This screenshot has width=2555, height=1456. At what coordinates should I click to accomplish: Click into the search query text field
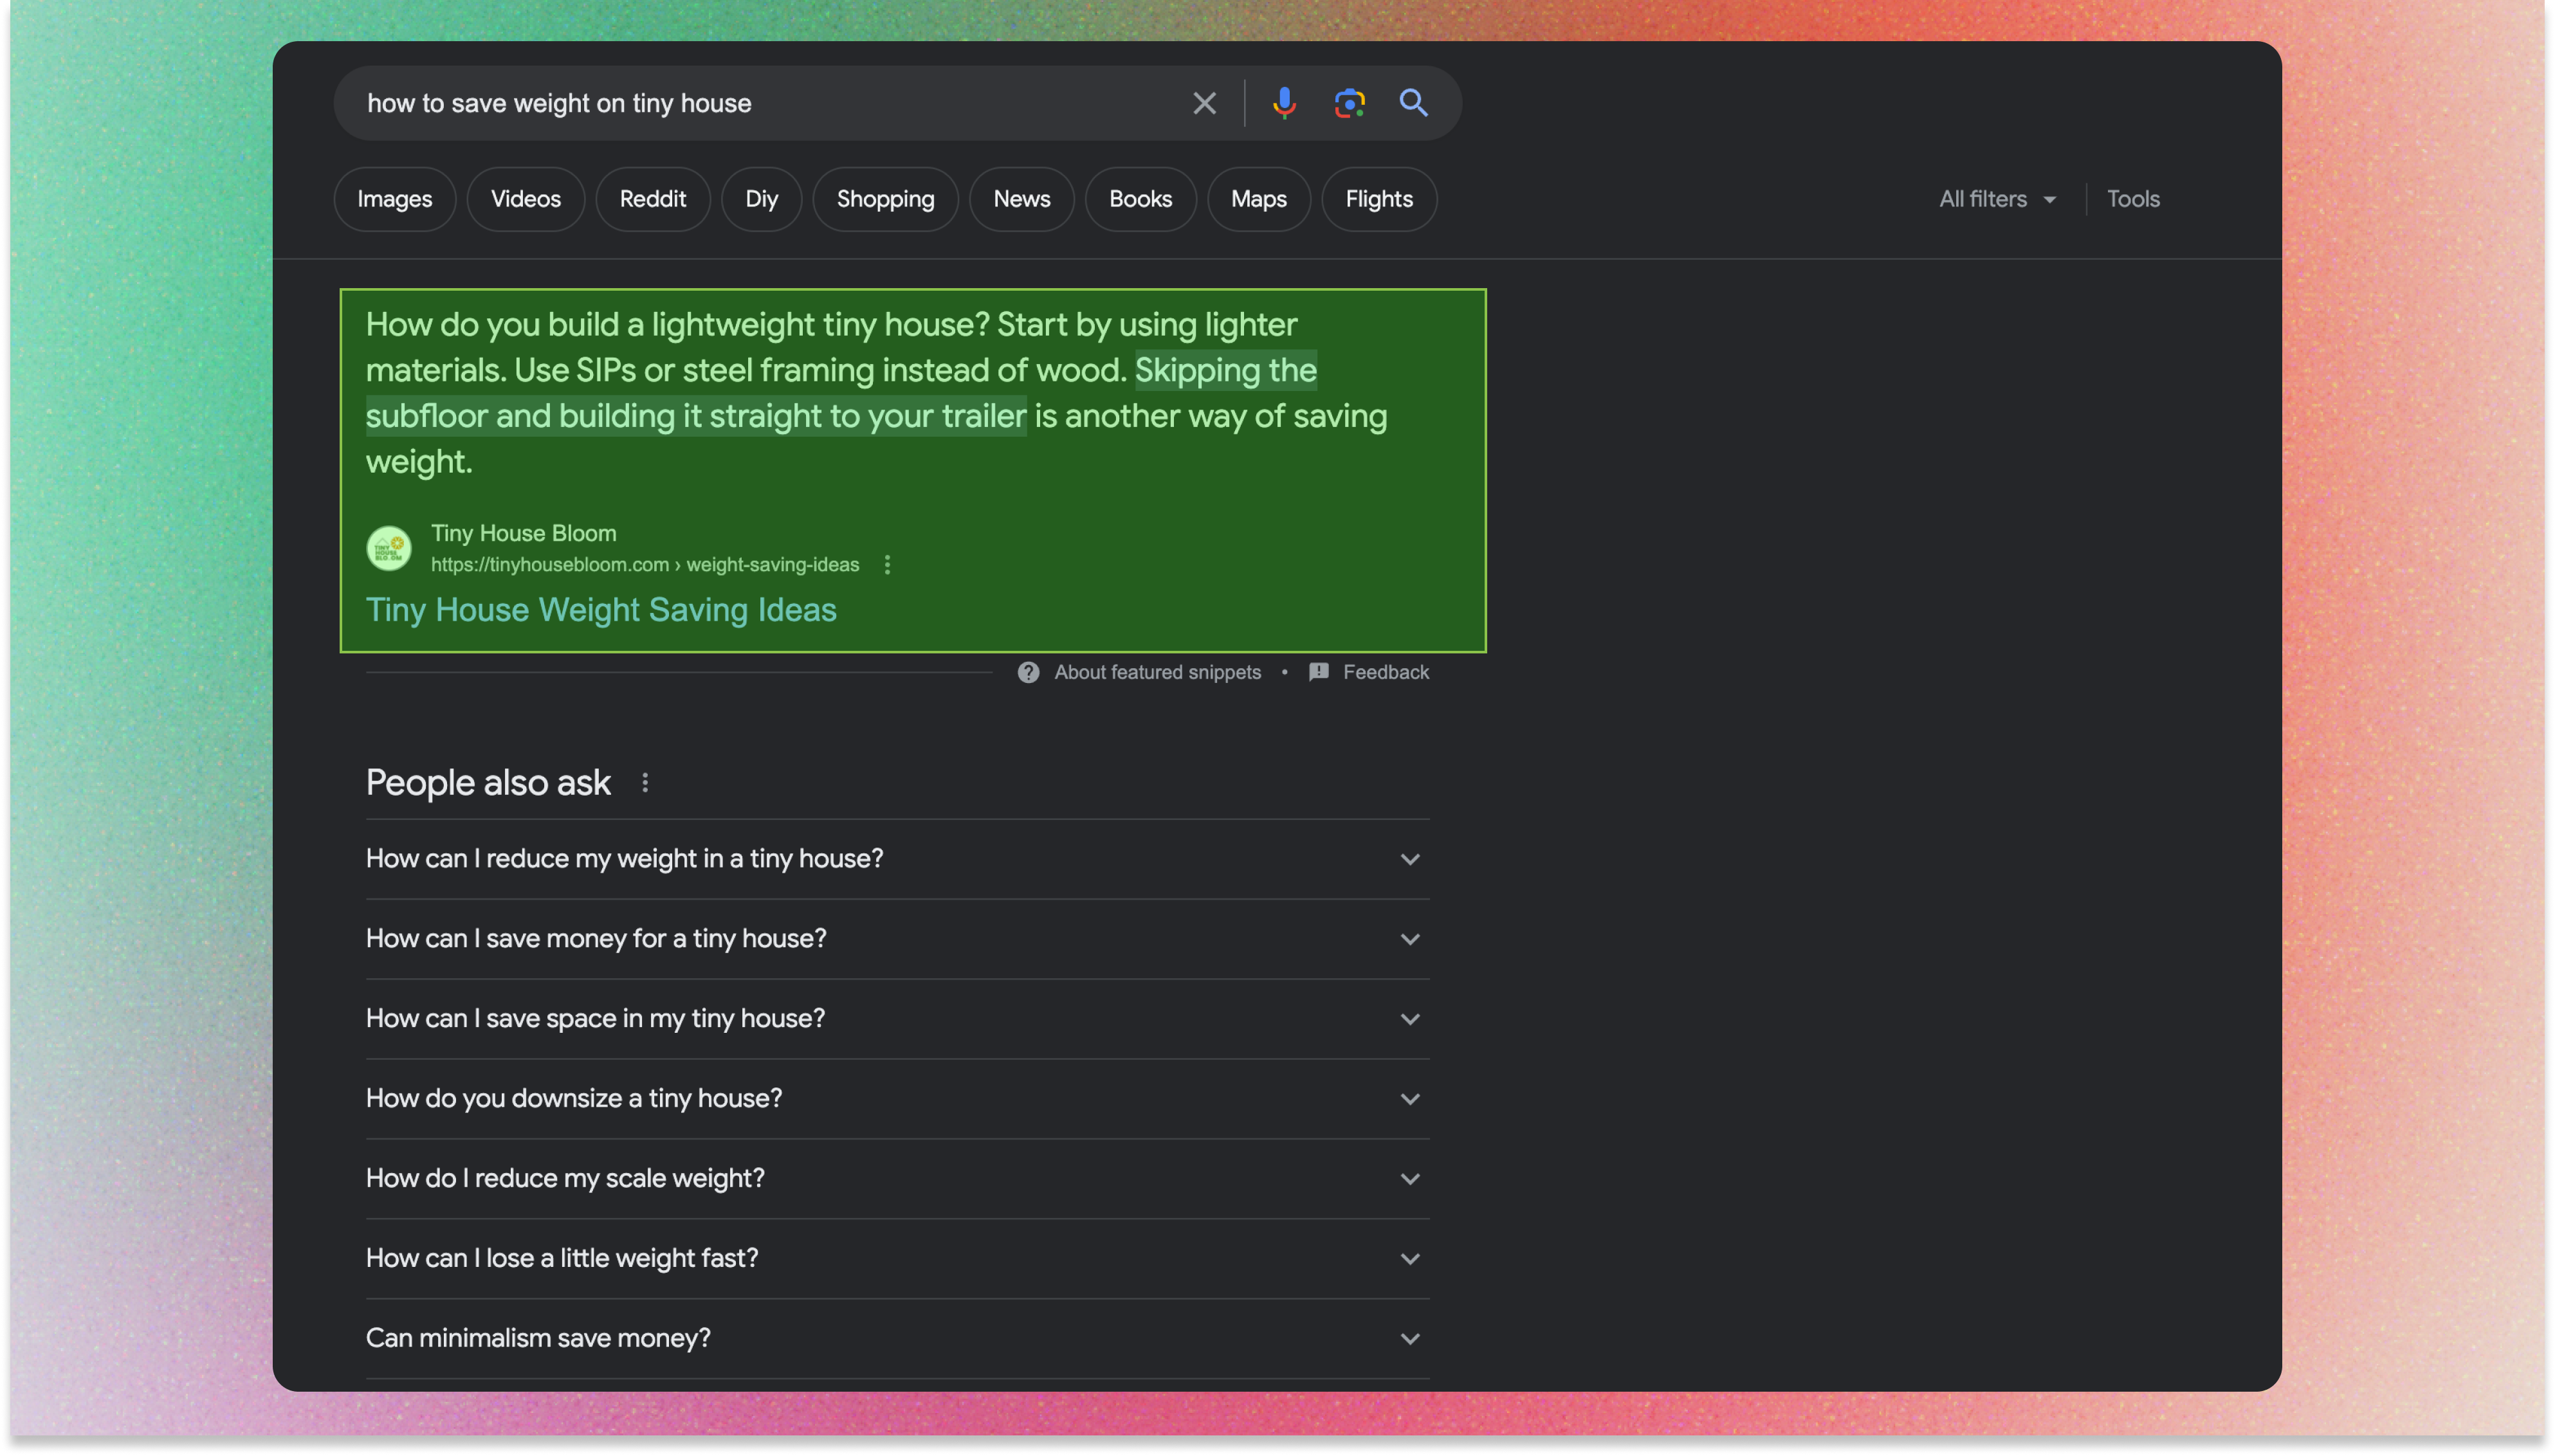[760, 103]
